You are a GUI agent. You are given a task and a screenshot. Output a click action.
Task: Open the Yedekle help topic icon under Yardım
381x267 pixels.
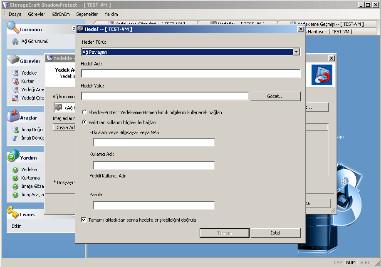15,170
